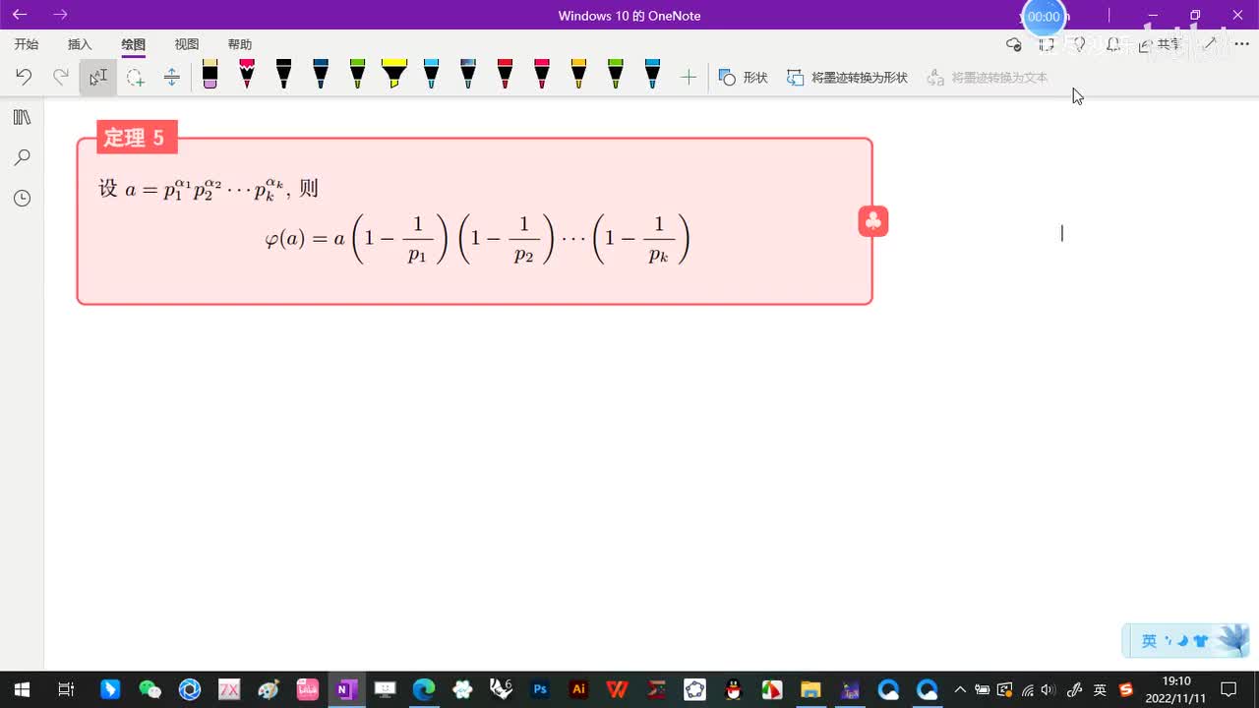Go back with the title bar arrow
The width and height of the screenshot is (1259, 708).
click(20, 15)
